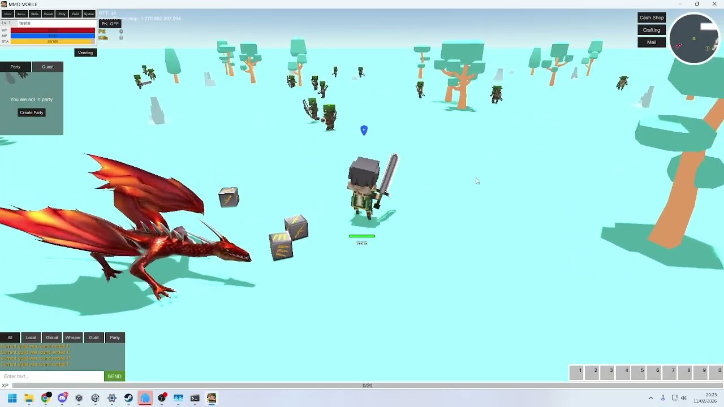Click the XP progress bar showing 0/20

(x=367, y=386)
